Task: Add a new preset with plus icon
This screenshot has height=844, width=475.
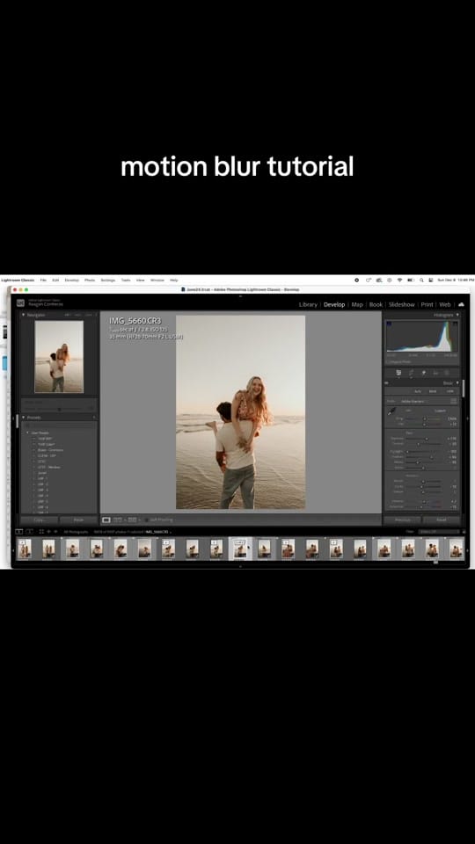Action: coord(95,417)
